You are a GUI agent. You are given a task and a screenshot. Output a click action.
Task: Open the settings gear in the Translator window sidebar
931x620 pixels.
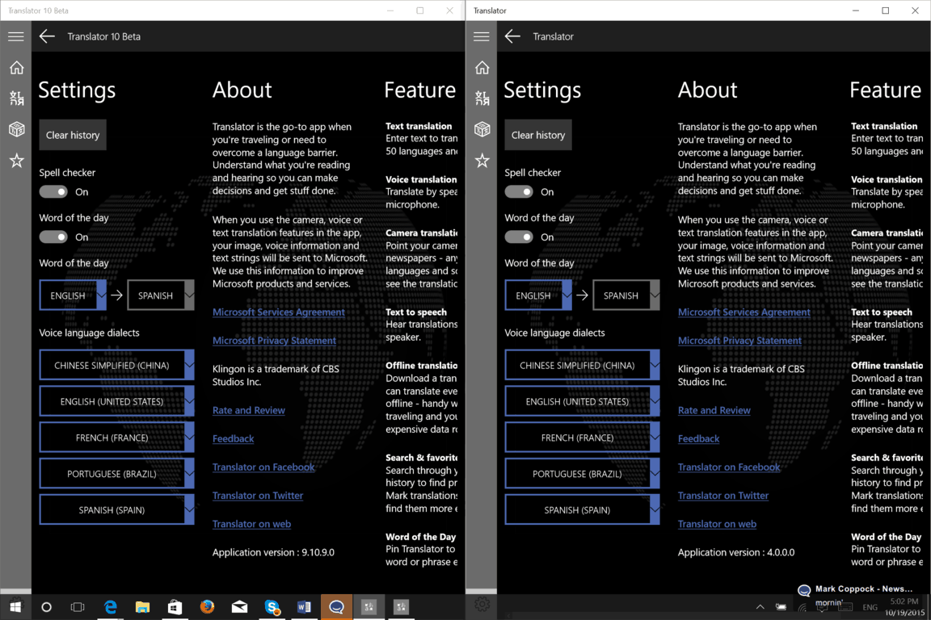(x=482, y=605)
